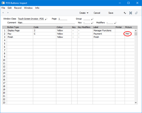
Task: Click the Cancel button
Action: pyautogui.click(x=97, y=13)
